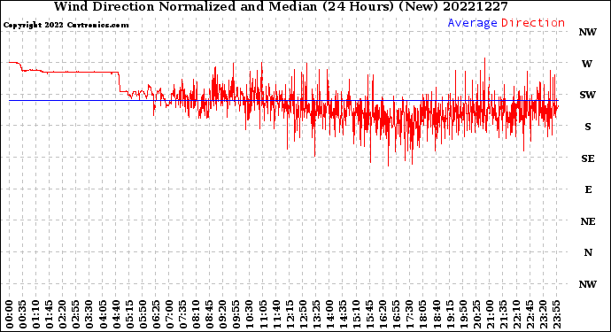The width and height of the screenshot is (611, 332).
Task: Click the 09:55 time axis label
Action: (x=236, y=314)
